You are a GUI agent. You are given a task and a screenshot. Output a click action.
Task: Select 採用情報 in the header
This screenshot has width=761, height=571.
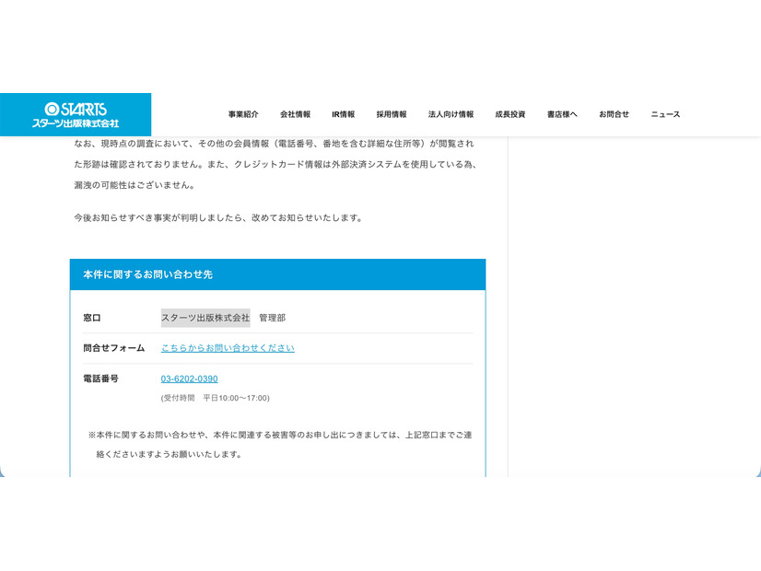click(392, 114)
